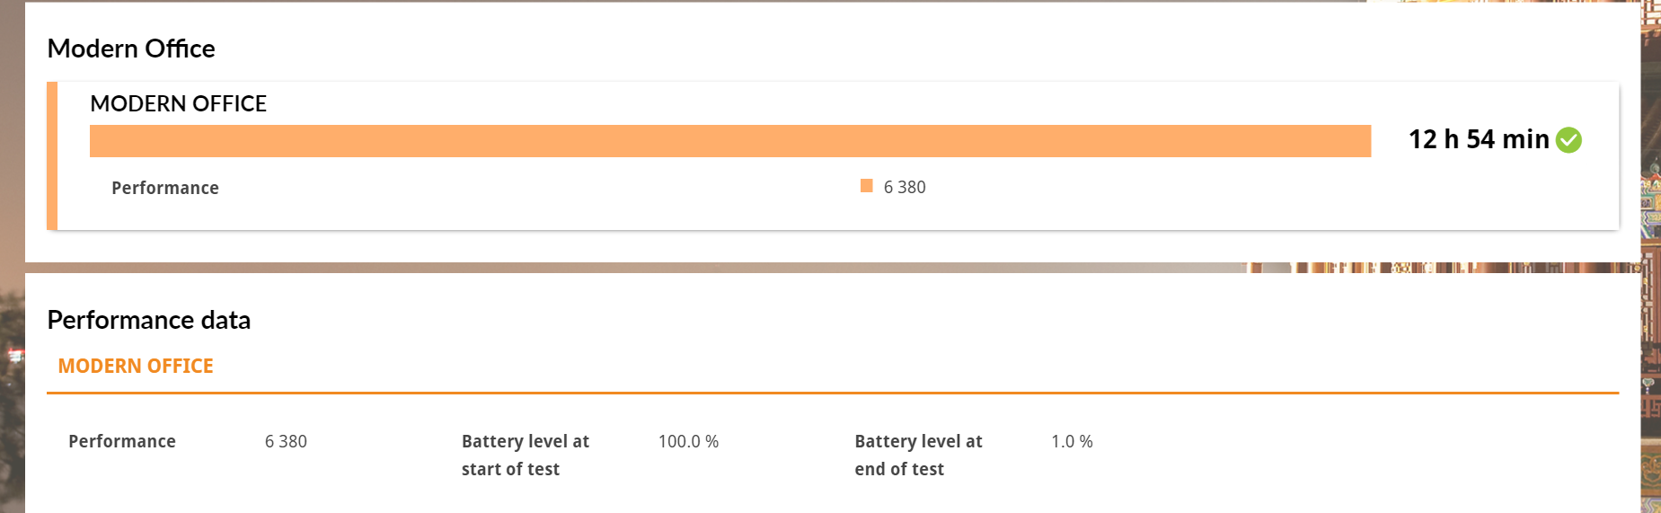This screenshot has width=1661, height=513.
Task: Click the wallpaper strip between the two panels
Action: (x=629, y=267)
